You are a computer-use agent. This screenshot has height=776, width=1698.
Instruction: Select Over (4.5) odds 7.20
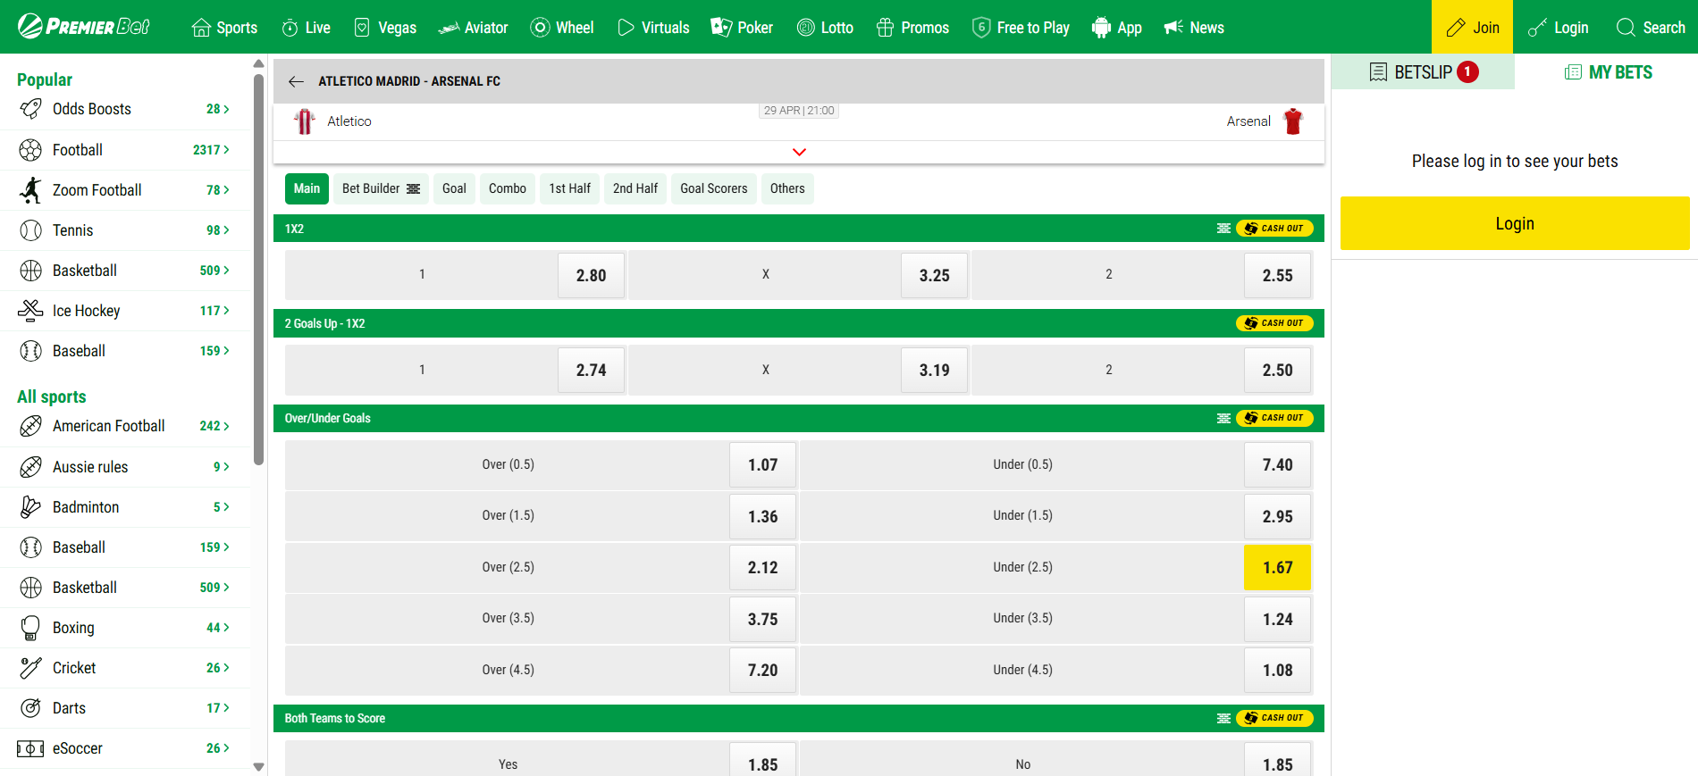tap(762, 671)
